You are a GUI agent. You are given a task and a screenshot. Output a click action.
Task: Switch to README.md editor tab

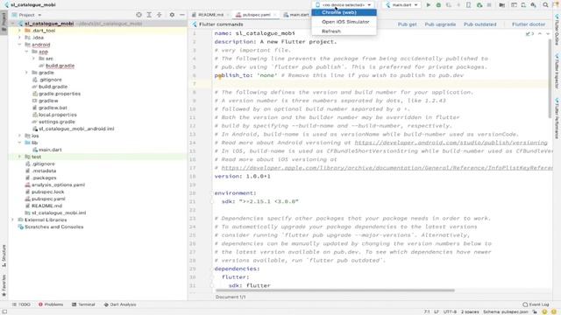pyautogui.click(x=210, y=15)
